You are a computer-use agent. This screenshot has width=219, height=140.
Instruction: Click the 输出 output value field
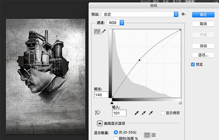[x=101, y=95]
